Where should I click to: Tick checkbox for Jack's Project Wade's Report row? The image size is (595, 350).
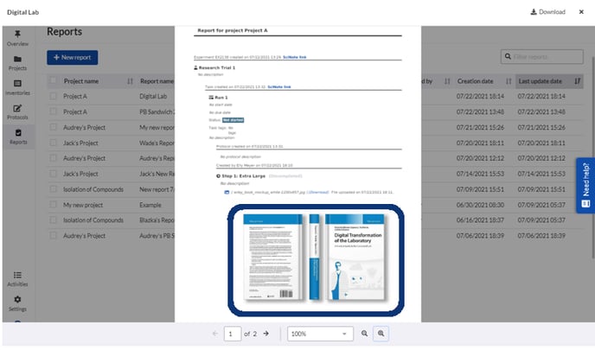point(53,143)
